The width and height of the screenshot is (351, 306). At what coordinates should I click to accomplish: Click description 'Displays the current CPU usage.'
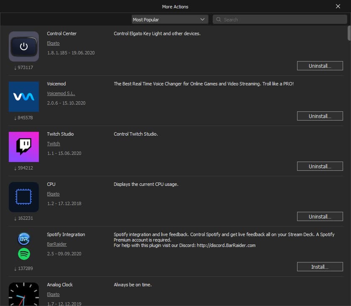(x=146, y=184)
